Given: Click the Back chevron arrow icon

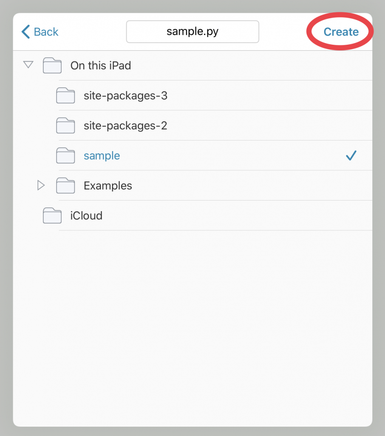Looking at the screenshot, I should click(x=25, y=32).
